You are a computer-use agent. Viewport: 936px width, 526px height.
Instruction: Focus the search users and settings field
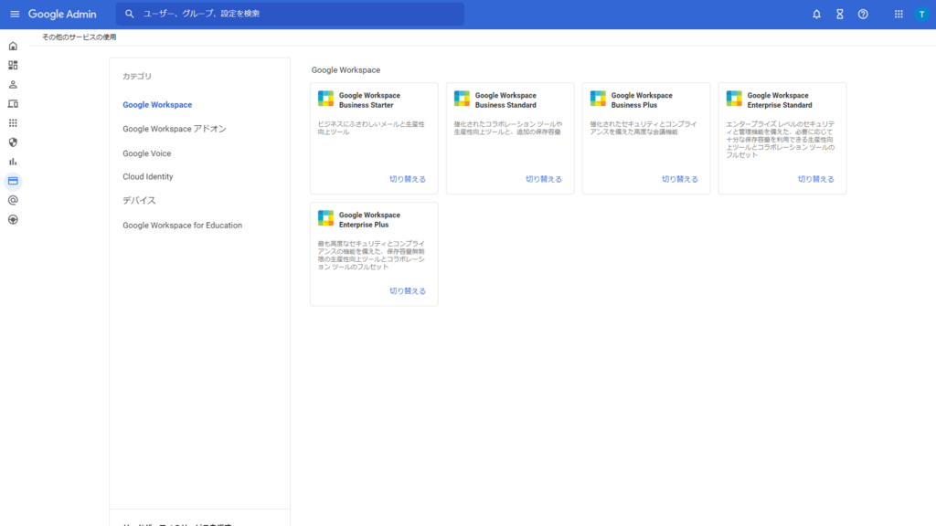coord(290,14)
